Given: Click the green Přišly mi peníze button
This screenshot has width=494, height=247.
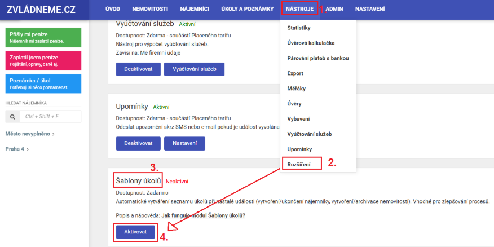Looking at the screenshot, I should pyautogui.click(x=45, y=37).
